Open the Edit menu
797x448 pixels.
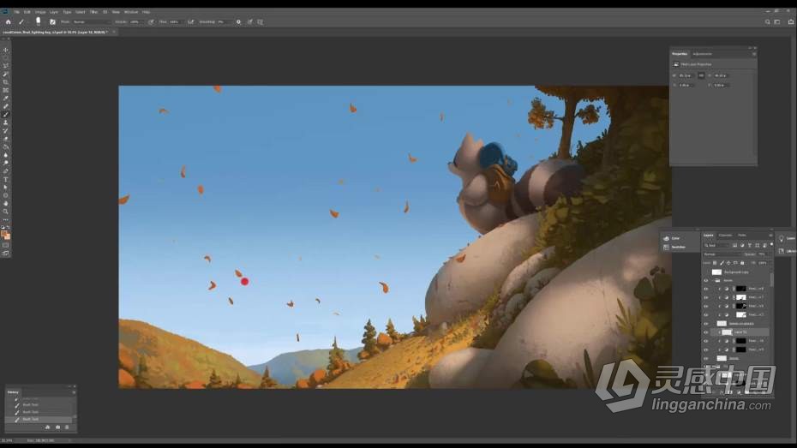point(27,12)
